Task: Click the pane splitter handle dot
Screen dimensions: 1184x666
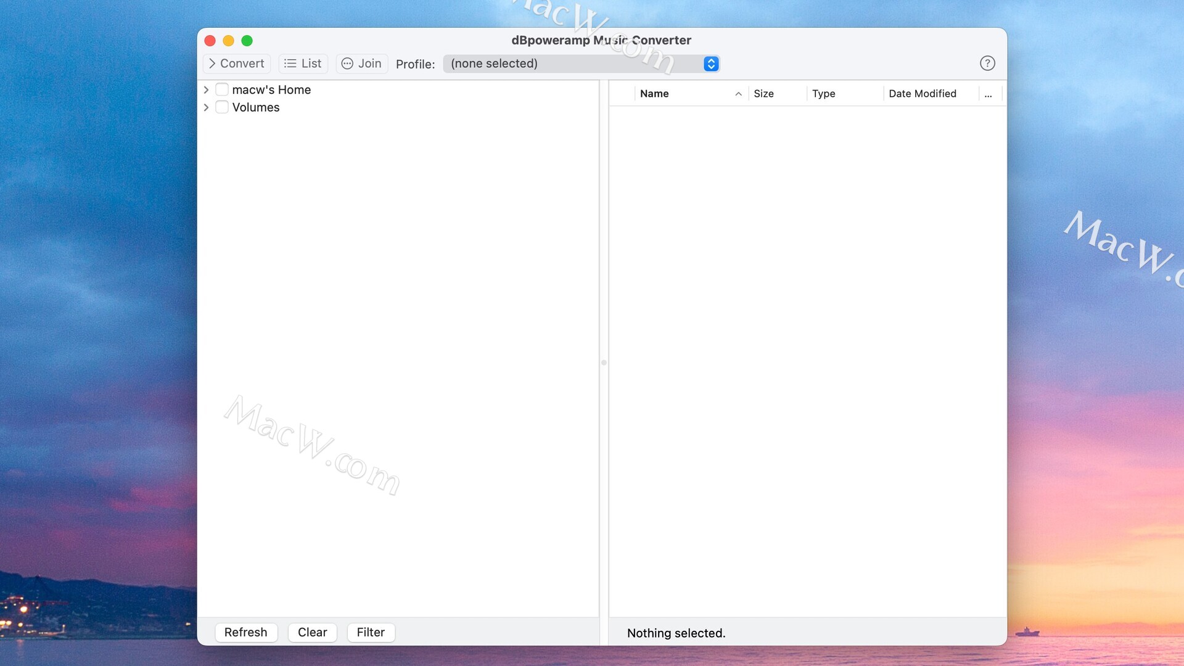Action: point(604,363)
